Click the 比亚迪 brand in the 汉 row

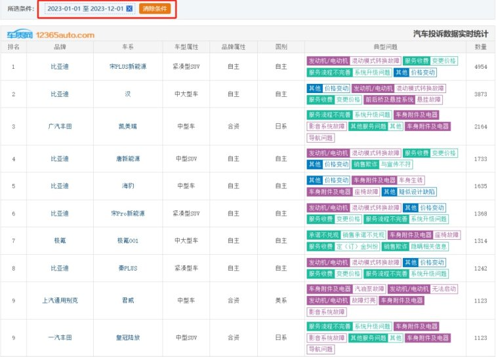coord(60,94)
